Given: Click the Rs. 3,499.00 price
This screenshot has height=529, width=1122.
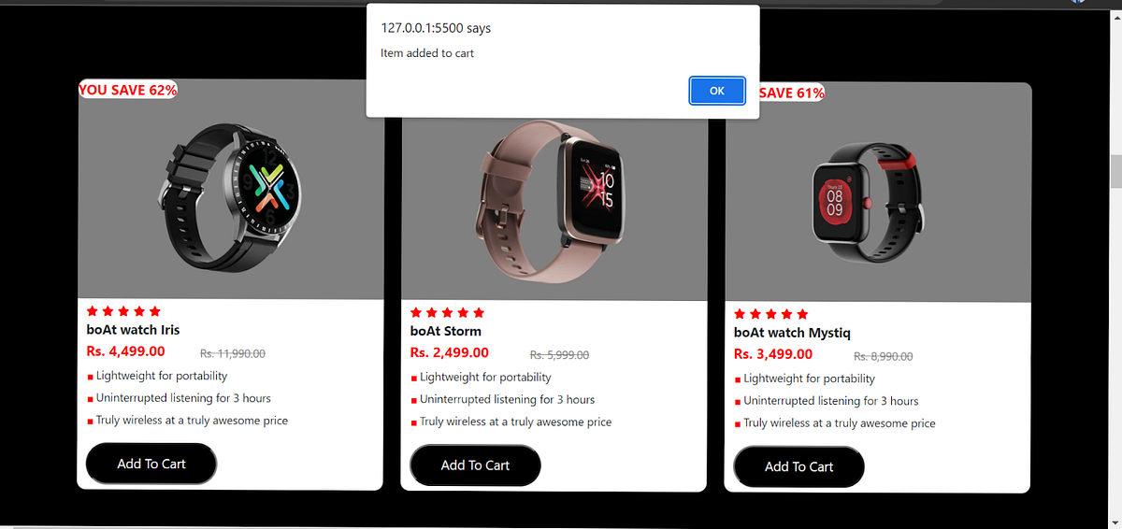Looking at the screenshot, I should point(773,354).
